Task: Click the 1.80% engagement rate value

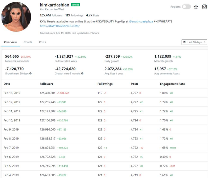Action: 164,93
